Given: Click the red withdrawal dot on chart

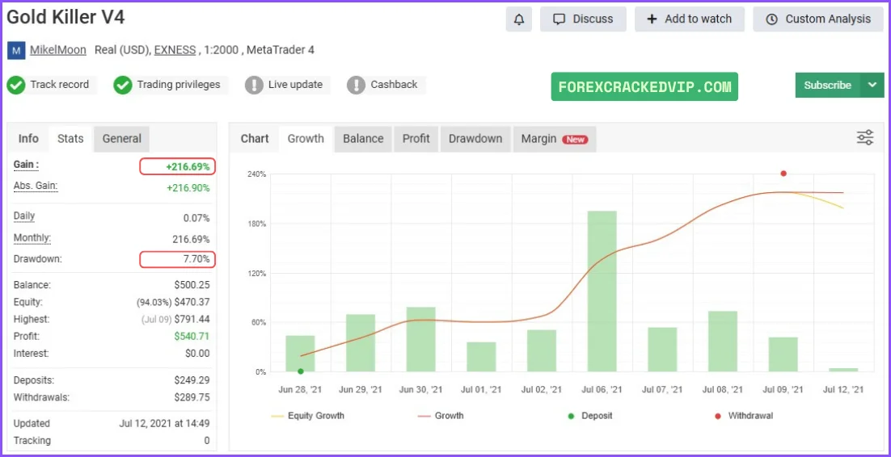Looking at the screenshot, I should 783,174.
